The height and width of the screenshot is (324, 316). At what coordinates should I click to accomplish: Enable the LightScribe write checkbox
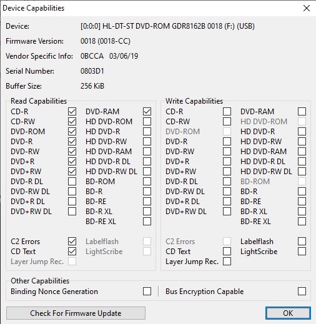click(302, 252)
